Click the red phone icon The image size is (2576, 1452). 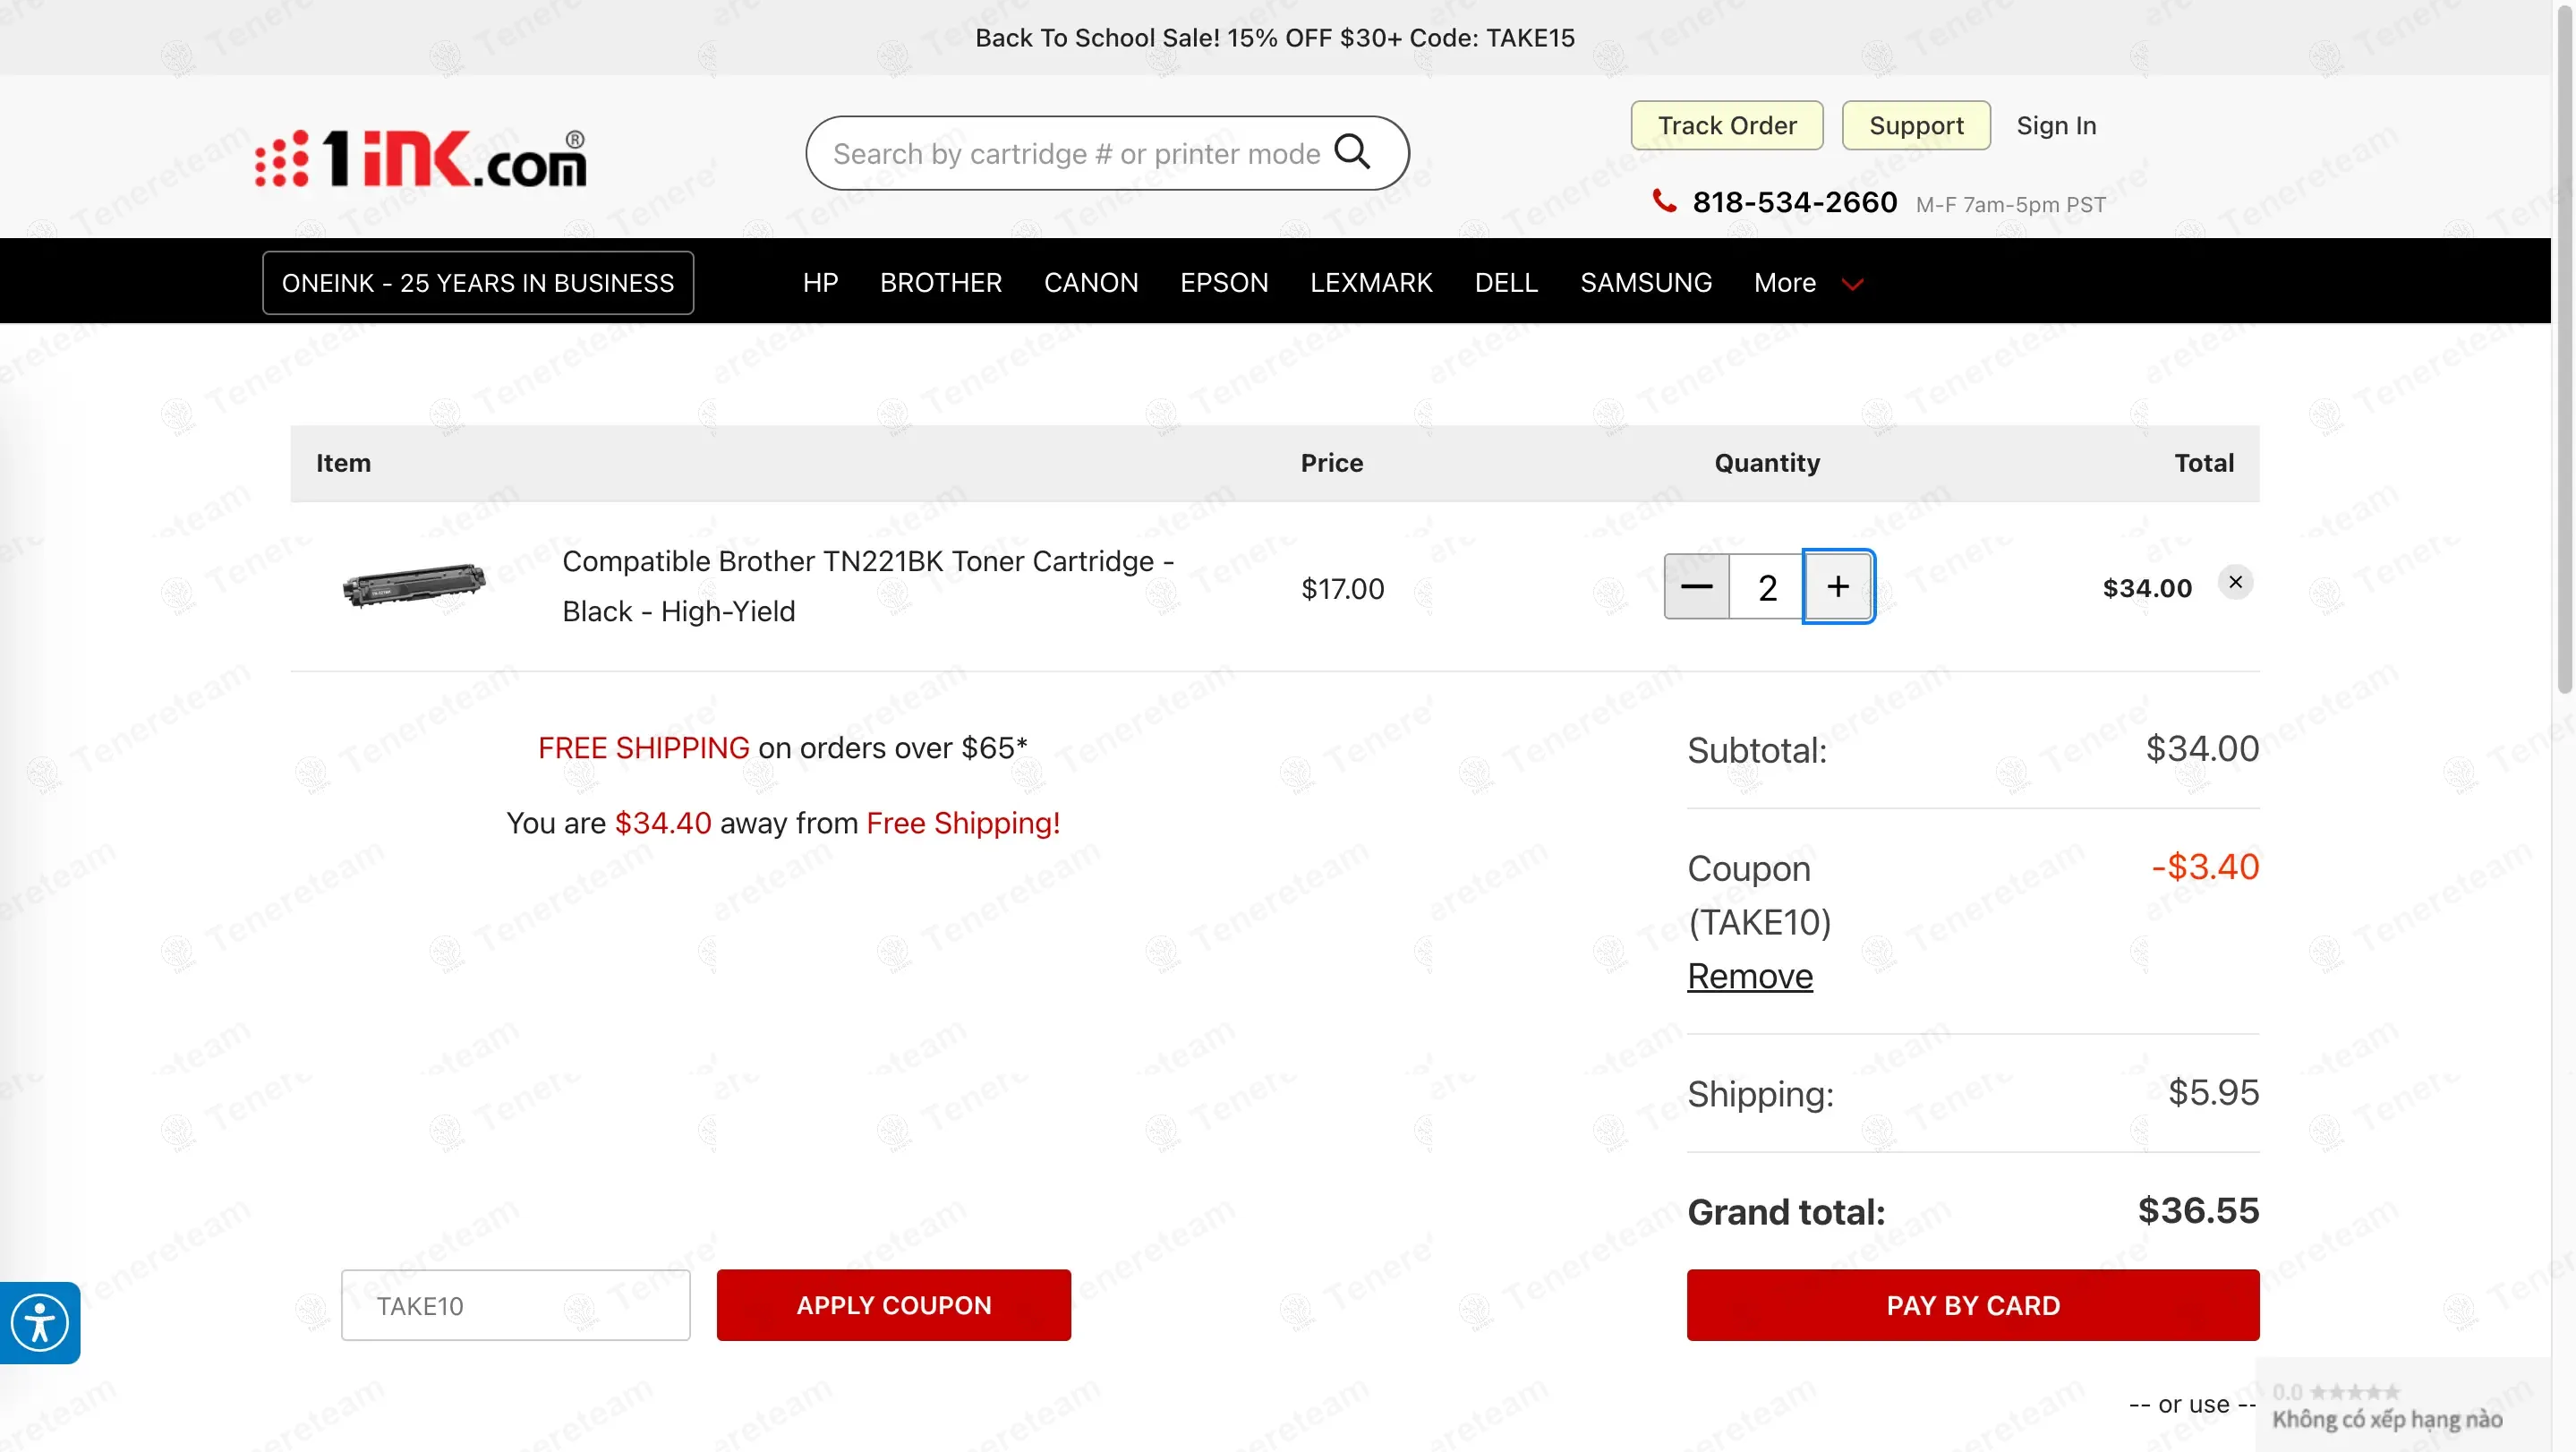(1663, 201)
